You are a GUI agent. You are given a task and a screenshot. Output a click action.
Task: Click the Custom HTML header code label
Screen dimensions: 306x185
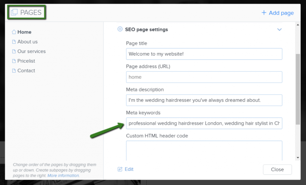pos(157,136)
